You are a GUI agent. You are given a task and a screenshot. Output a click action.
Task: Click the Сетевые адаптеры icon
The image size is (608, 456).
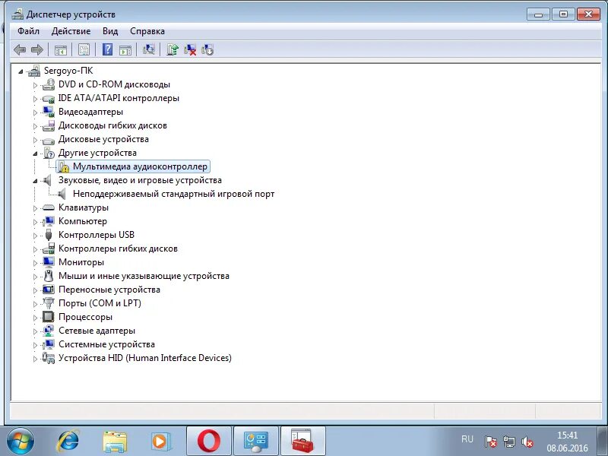(49, 331)
